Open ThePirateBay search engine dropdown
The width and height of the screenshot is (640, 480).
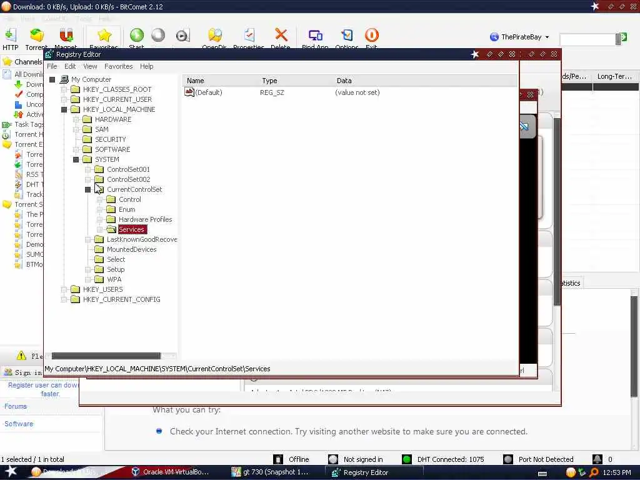tap(547, 37)
